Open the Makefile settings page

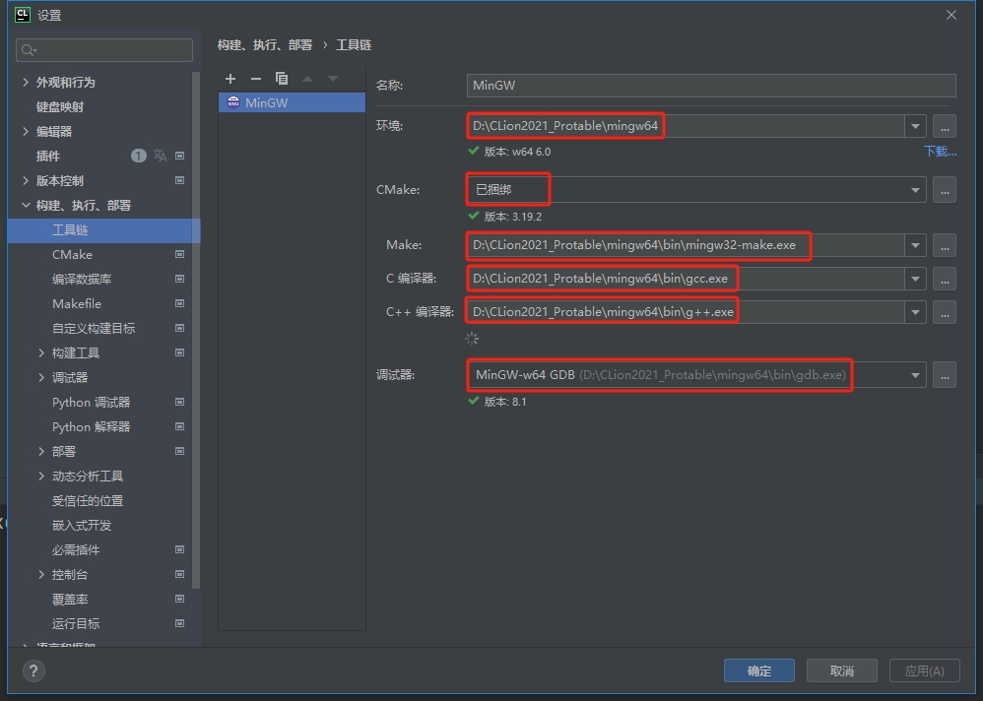point(77,304)
